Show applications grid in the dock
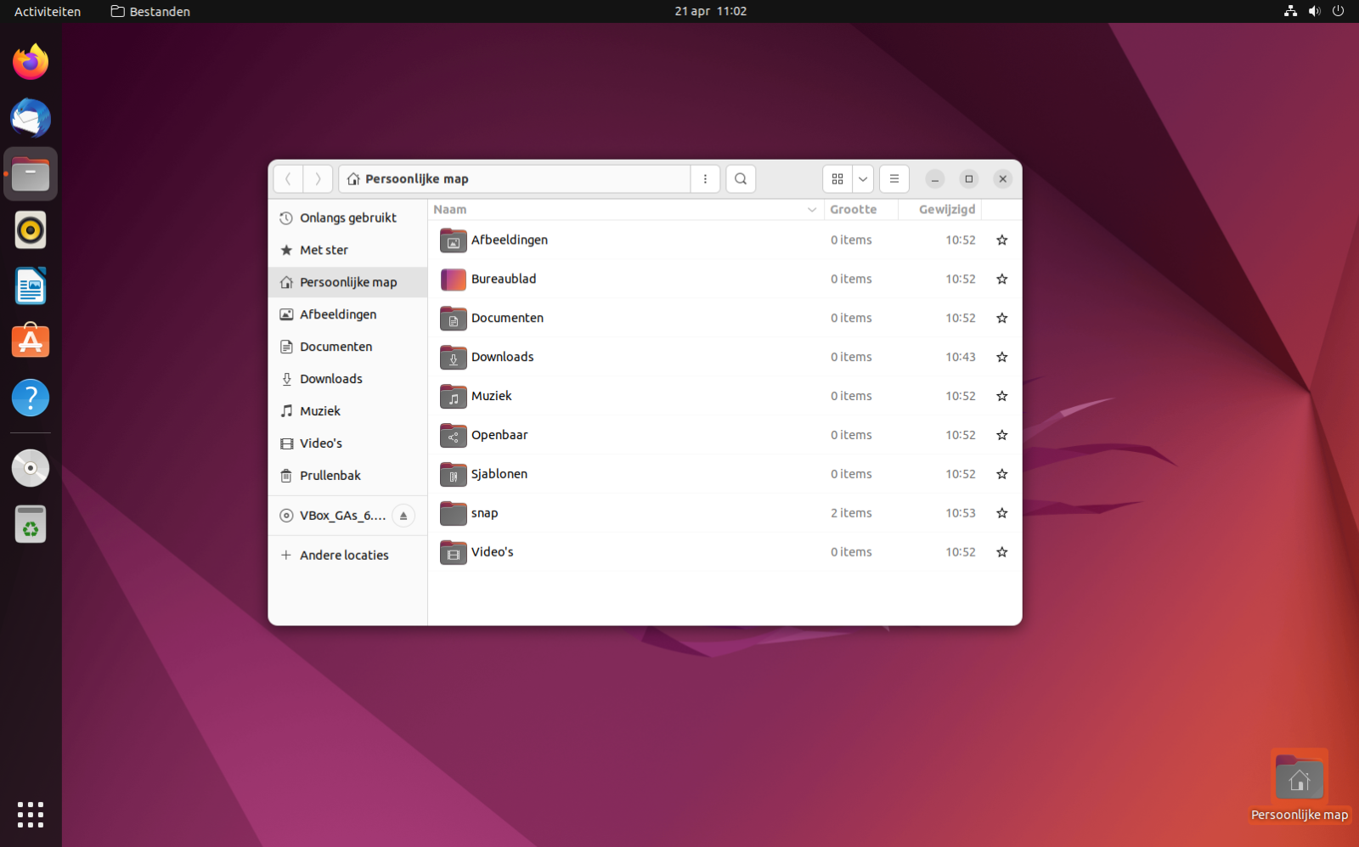1359x847 pixels. point(31,814)
